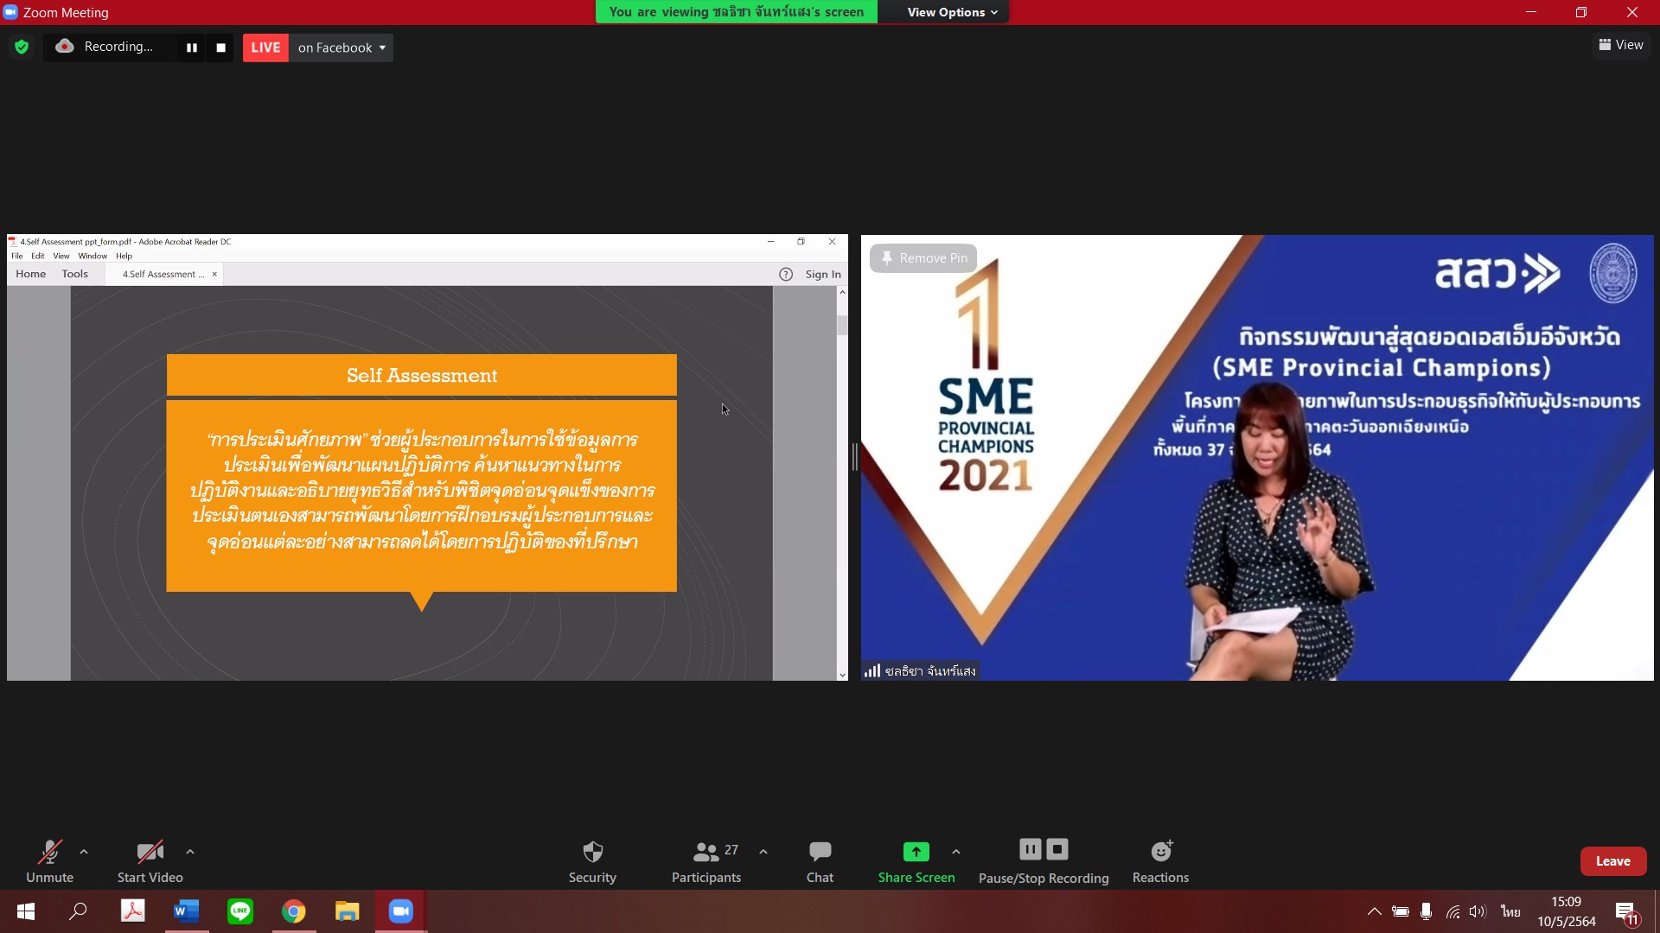Expand the LIVE on Facebook dropdown
This screenshot has width=1660, height=933.
point(382,48)
